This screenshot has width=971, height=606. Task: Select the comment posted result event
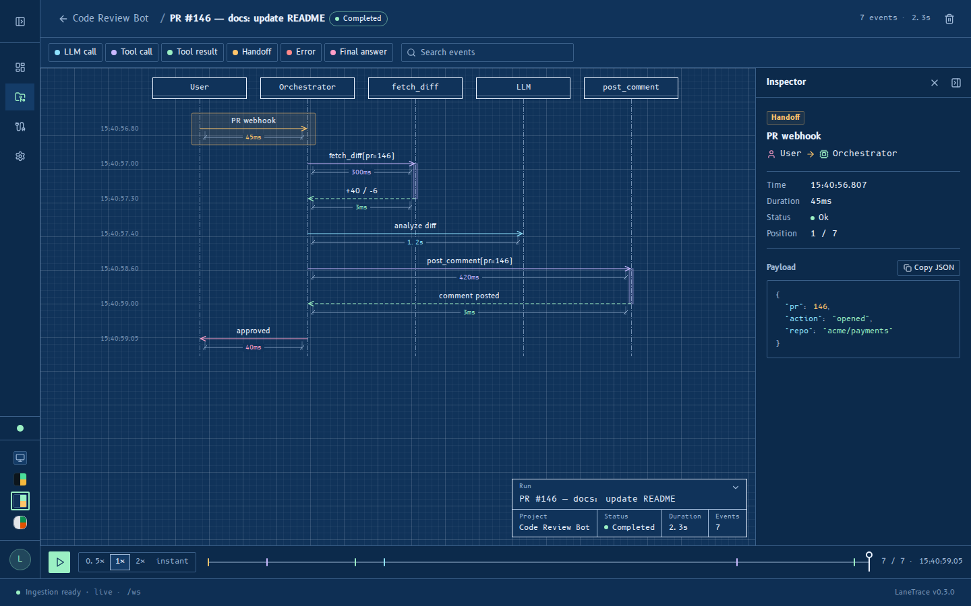tap(469, 304)
